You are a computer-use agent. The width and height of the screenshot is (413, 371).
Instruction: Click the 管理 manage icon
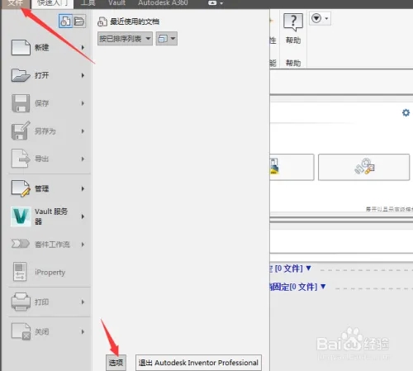[21, 188]
